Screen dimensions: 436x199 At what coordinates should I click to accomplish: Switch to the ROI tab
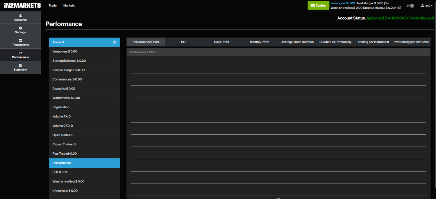pyautogui.click(x=184, y=42)
